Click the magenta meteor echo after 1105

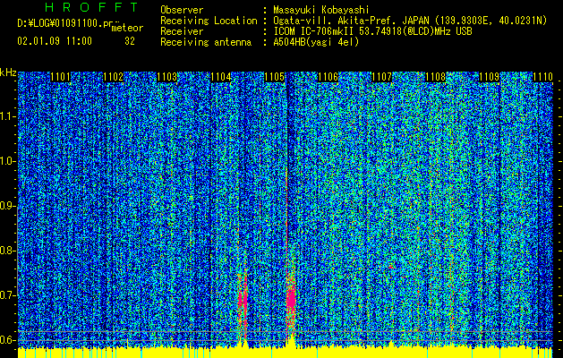(x=291, y=300)
